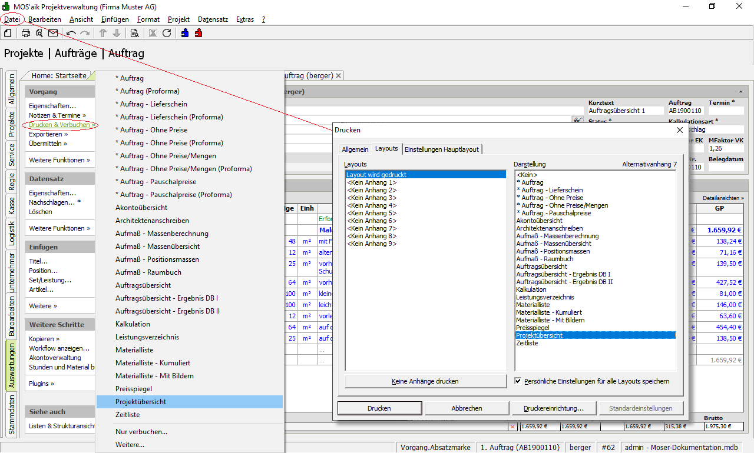Click the new document toolbar icon
The width and height of the screenshot is (754, 453).
[x=8, y=33]
